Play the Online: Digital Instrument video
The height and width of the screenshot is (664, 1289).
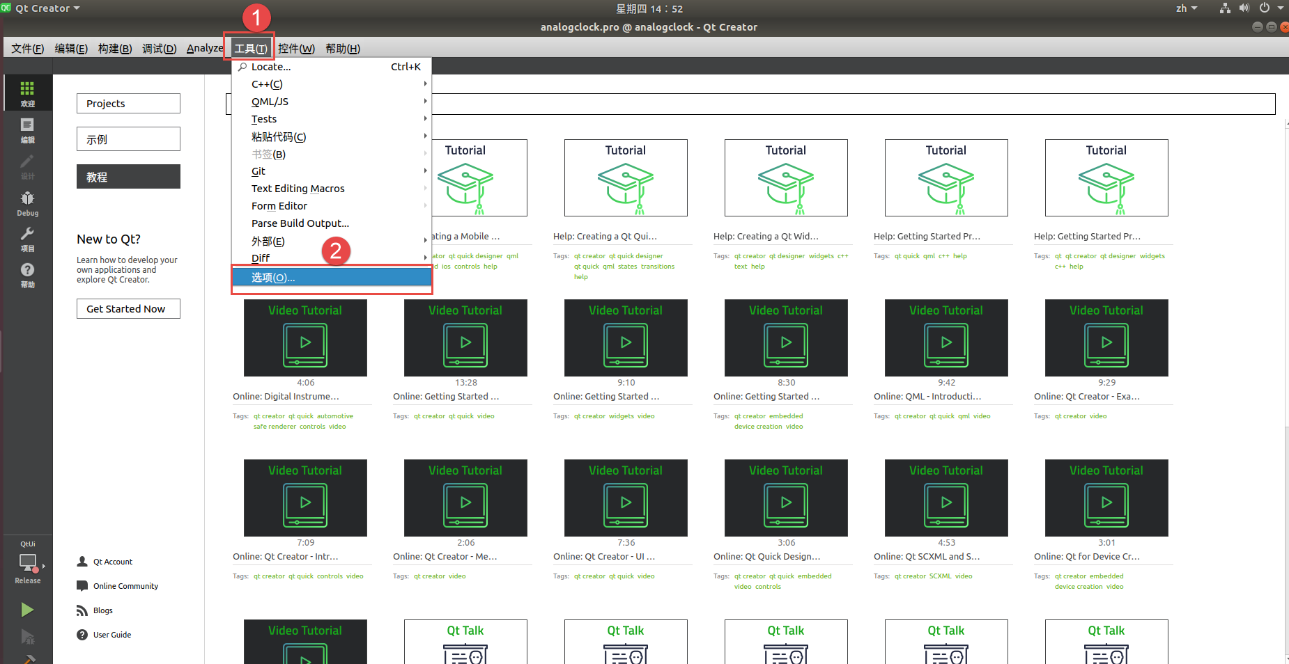(x=305, y=338)
